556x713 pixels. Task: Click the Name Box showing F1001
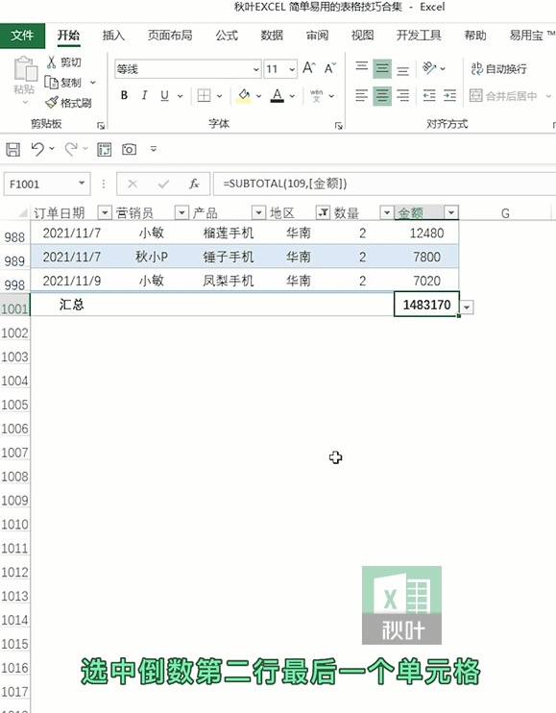[x=47, y=184]
